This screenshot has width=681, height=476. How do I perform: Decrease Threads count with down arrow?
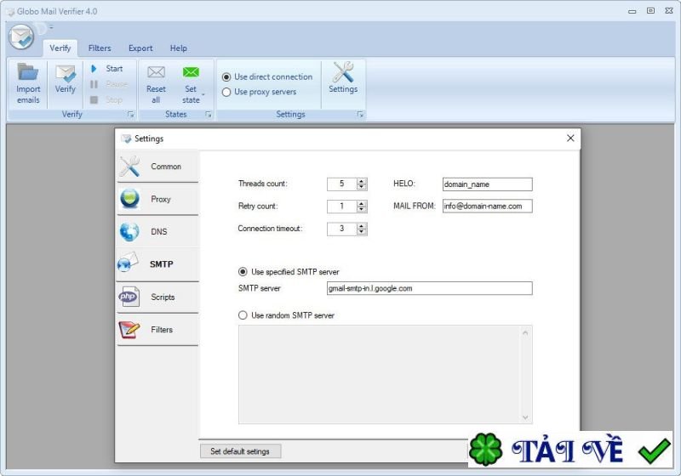(x=362, y=187)
